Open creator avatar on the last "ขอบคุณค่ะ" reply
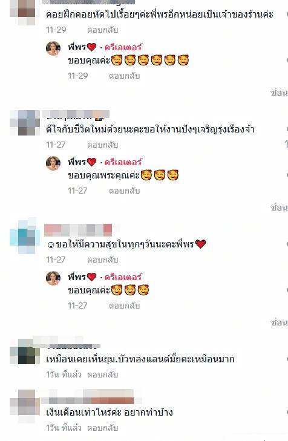This screenshot has height=441, width=288. tap(53, 278)
